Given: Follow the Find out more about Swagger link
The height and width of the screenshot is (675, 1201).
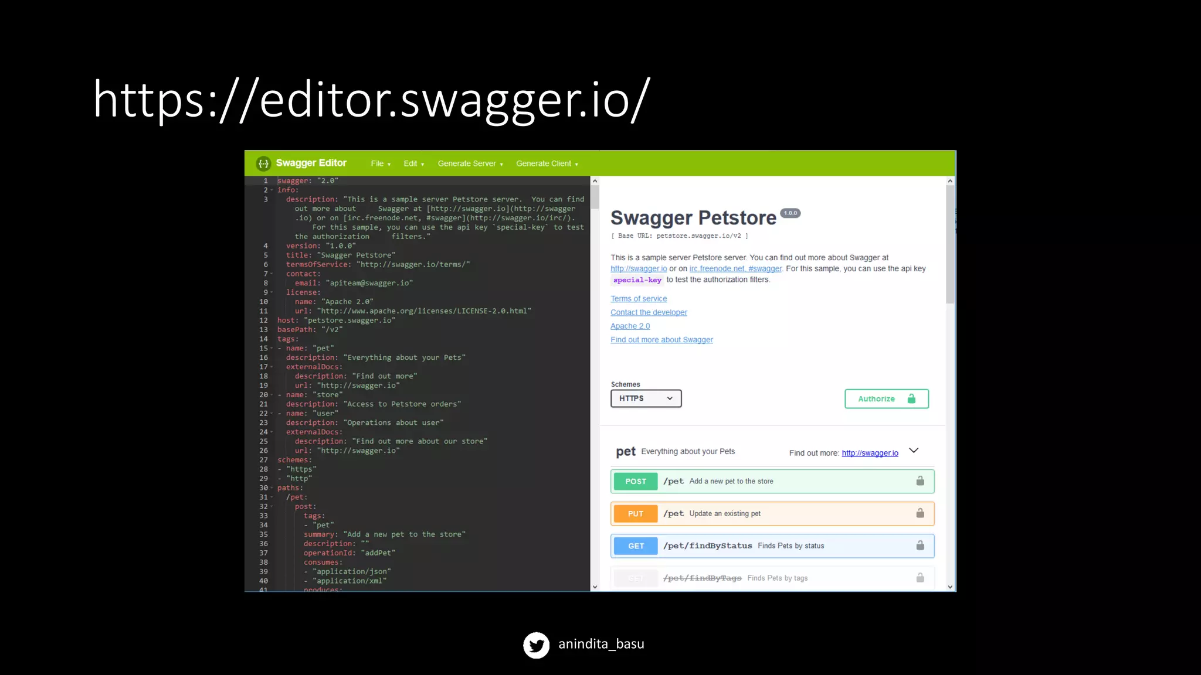Looking at the screenshot, I should [661, 340].
